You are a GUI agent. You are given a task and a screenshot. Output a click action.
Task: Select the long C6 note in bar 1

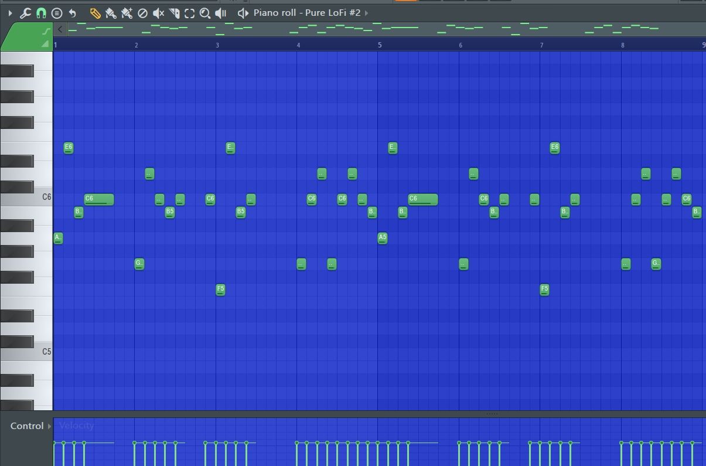click(x=99, y=199)
